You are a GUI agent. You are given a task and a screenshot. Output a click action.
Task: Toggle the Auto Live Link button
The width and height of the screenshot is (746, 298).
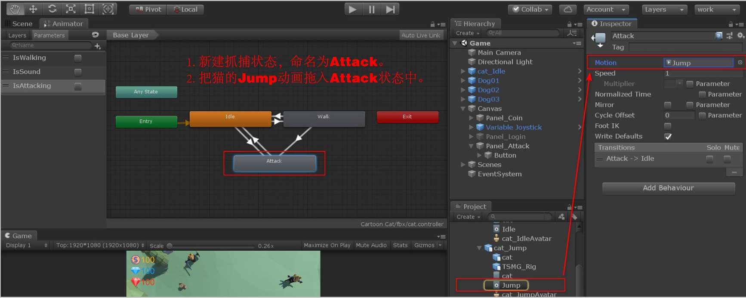pos(421,35)
